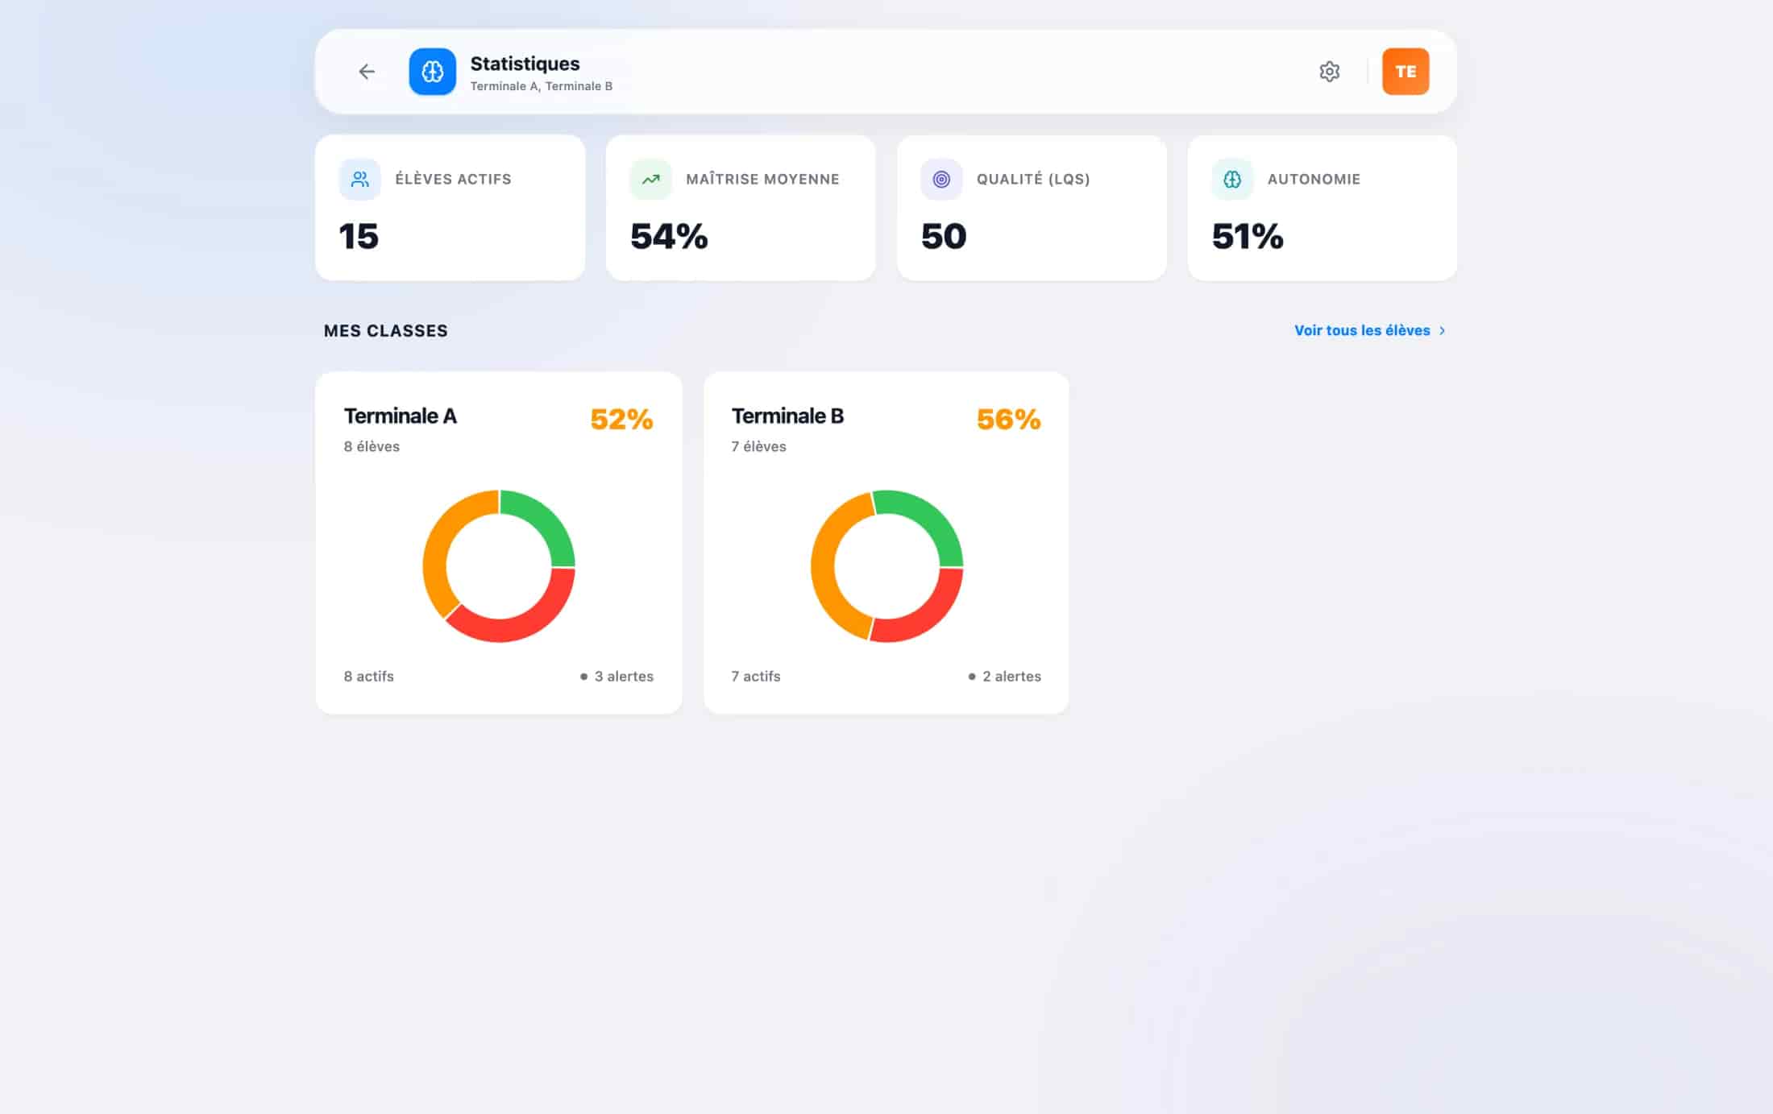This screenshot has width=1773, height=1114.
Task: Click the Statistiques page title
Action: [x=525, y=64]
